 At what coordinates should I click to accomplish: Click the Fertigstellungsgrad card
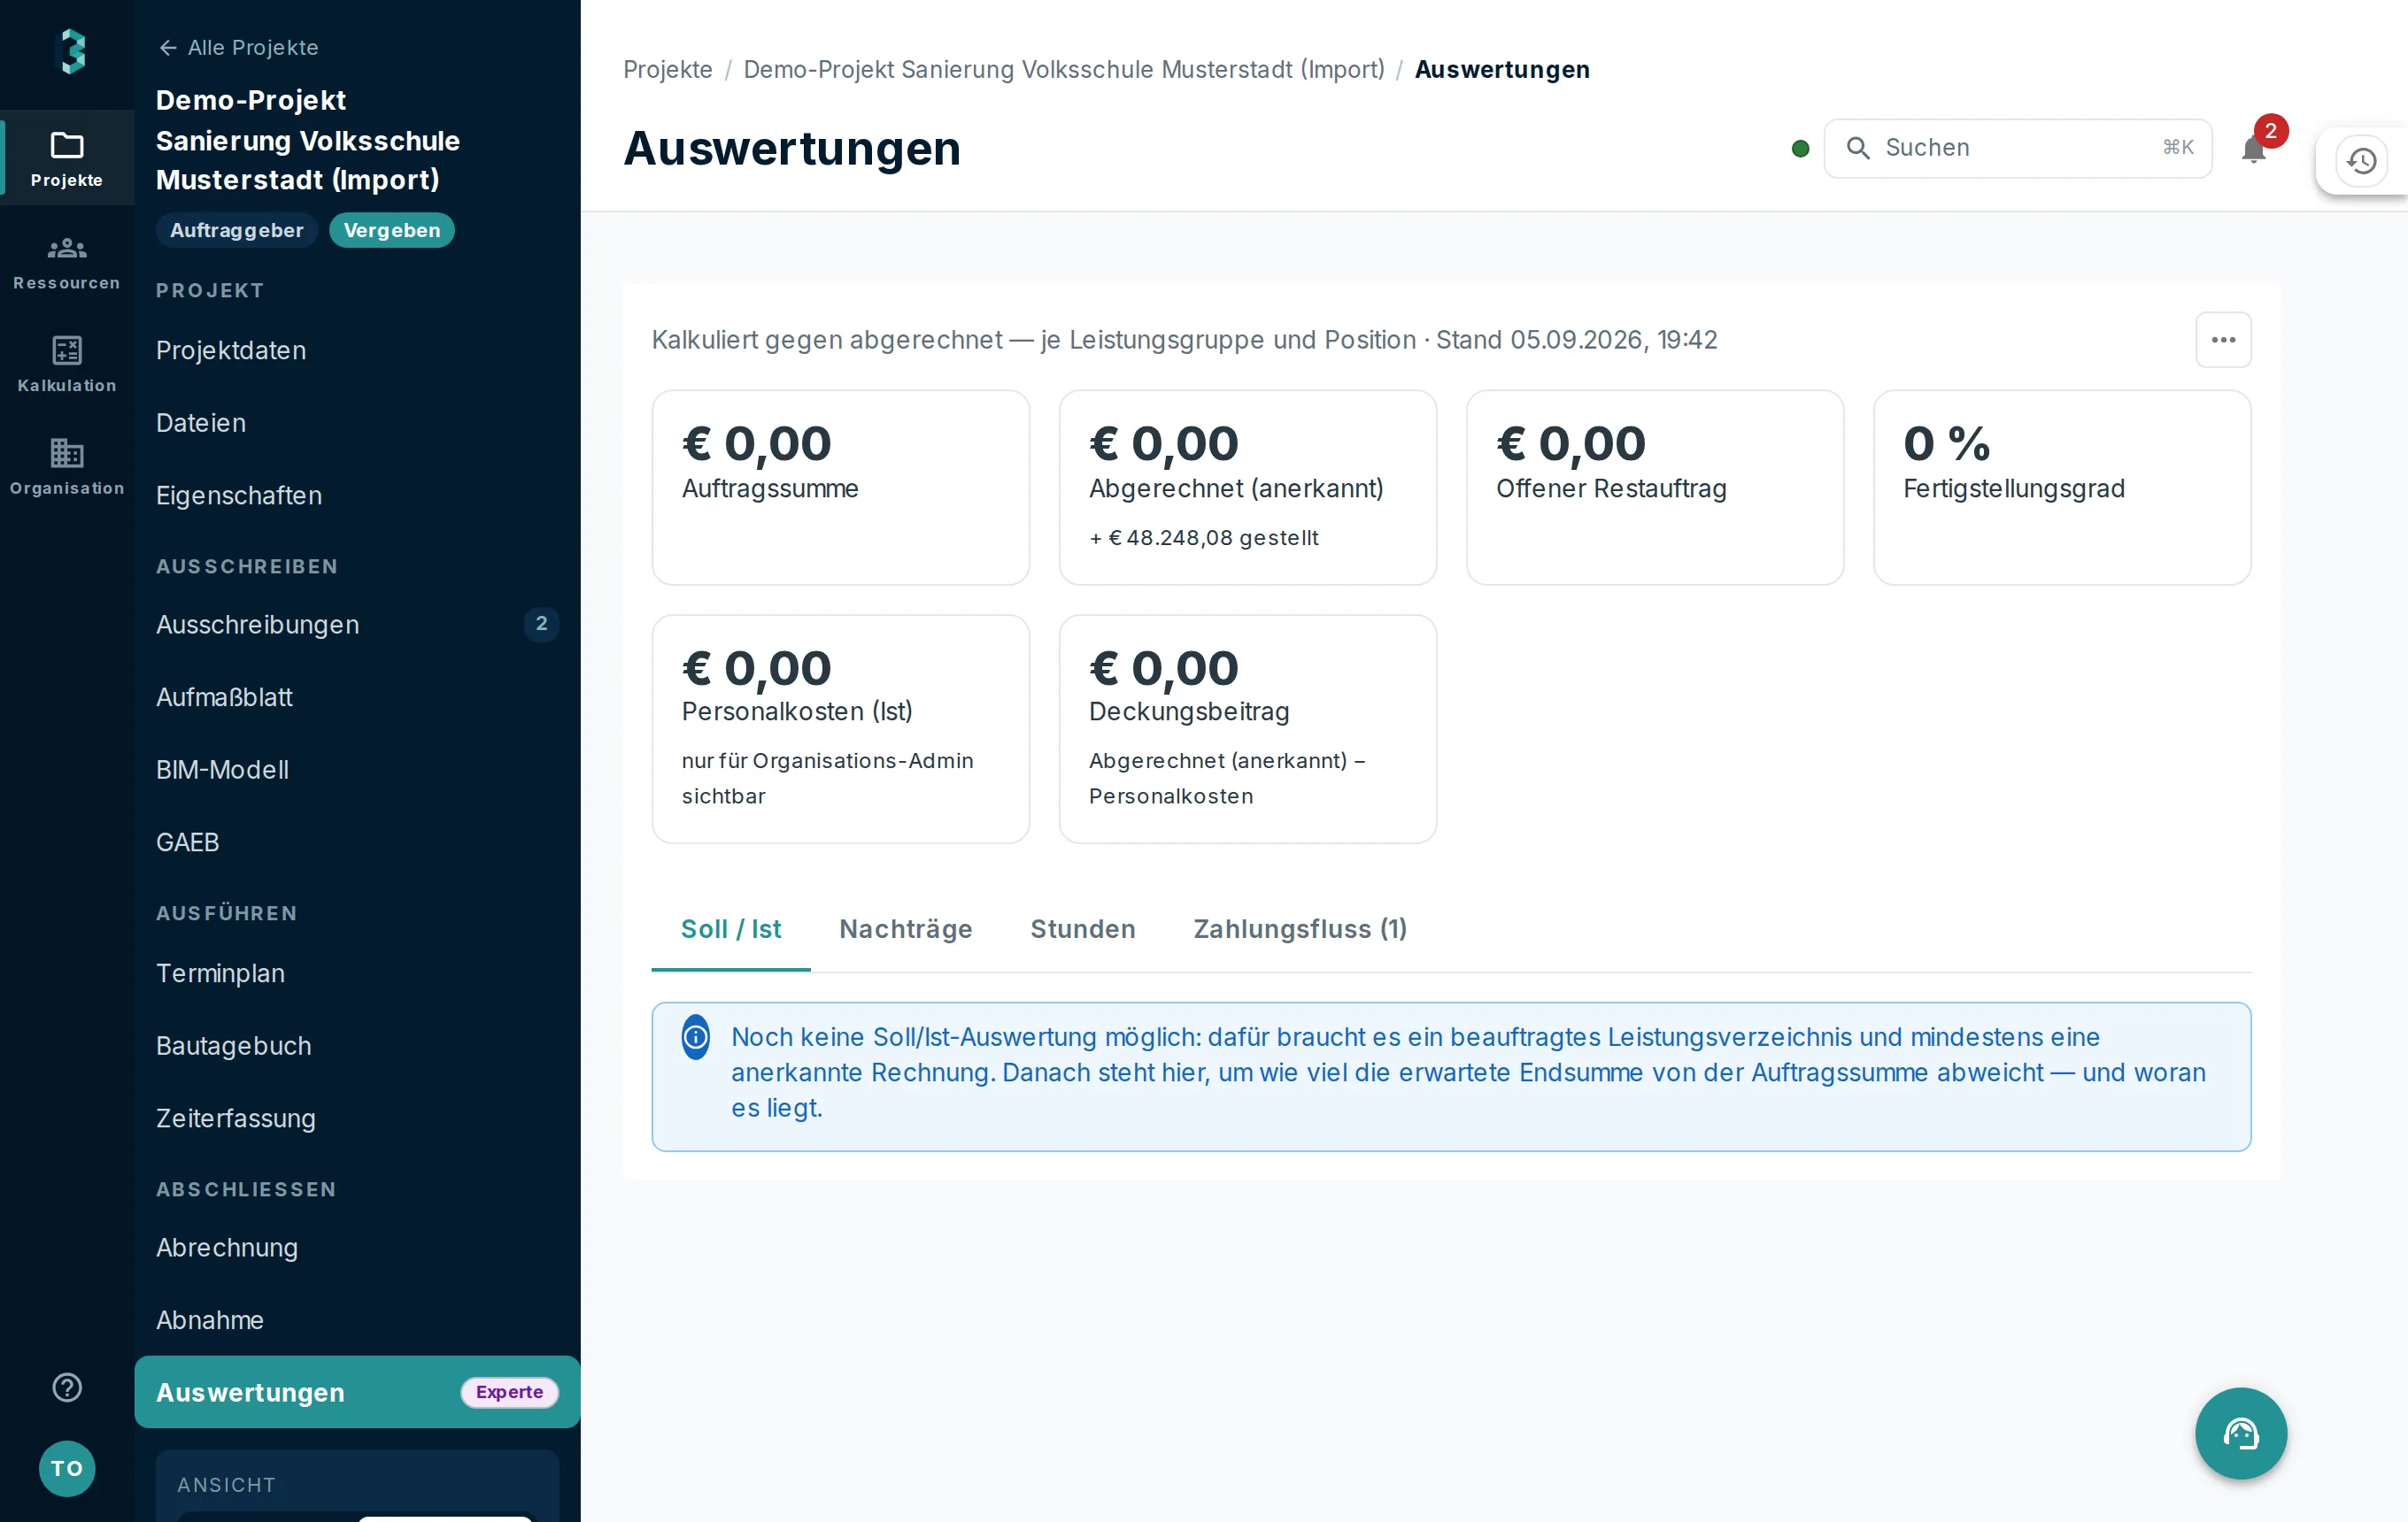pyautogui.click(x=2062, y=488)
